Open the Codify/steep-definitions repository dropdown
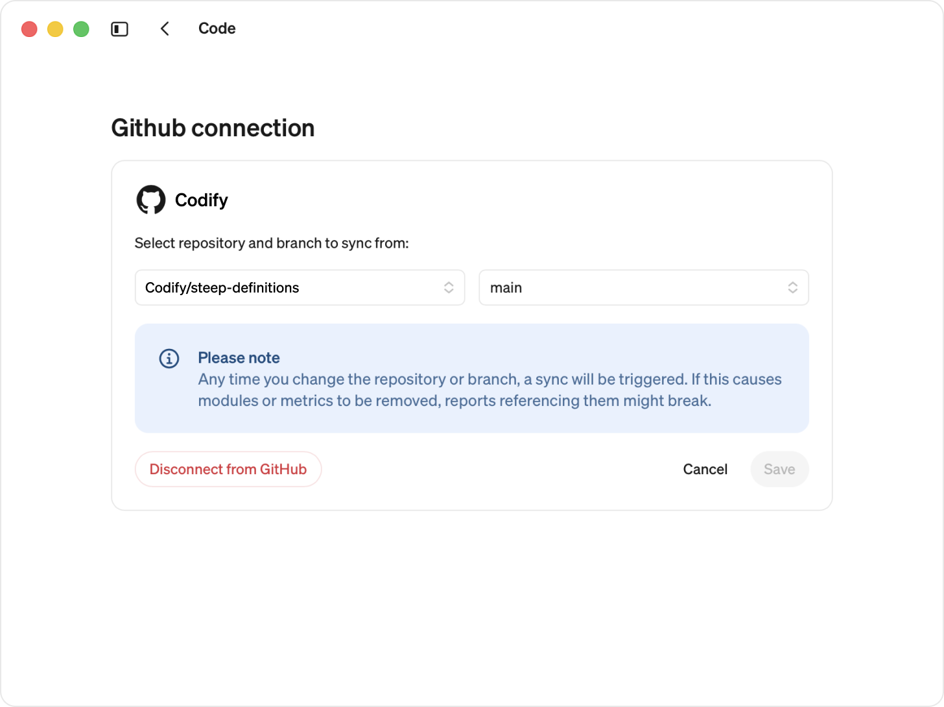The height and width of the screenshot is (707, 944). tap(300, 287)
